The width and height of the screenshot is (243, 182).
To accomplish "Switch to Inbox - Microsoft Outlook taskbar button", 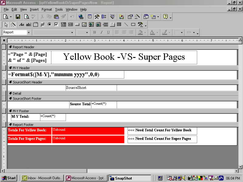I will (42, 178).
